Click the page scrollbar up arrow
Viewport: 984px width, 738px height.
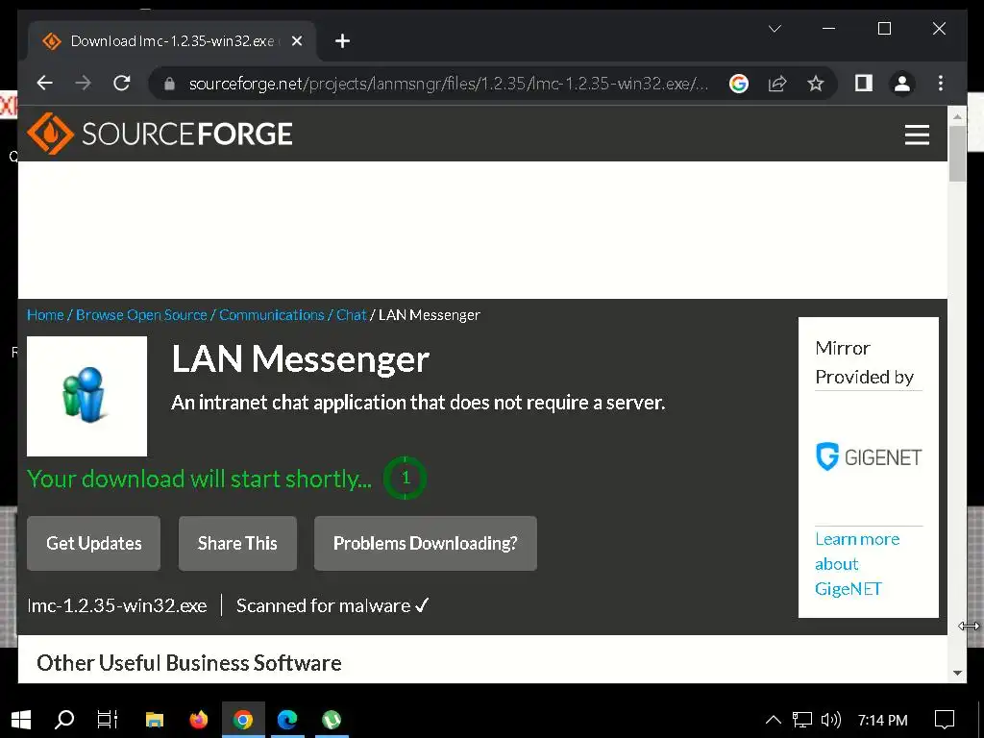(957, 116)
